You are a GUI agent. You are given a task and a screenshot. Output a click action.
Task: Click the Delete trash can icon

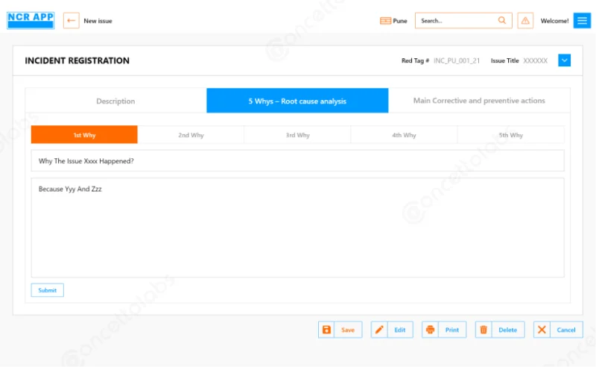[x=484, y=330]
